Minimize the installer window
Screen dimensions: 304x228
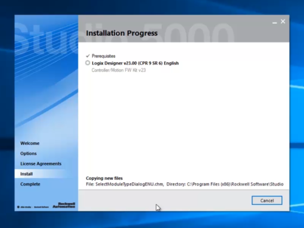point(275,22)
